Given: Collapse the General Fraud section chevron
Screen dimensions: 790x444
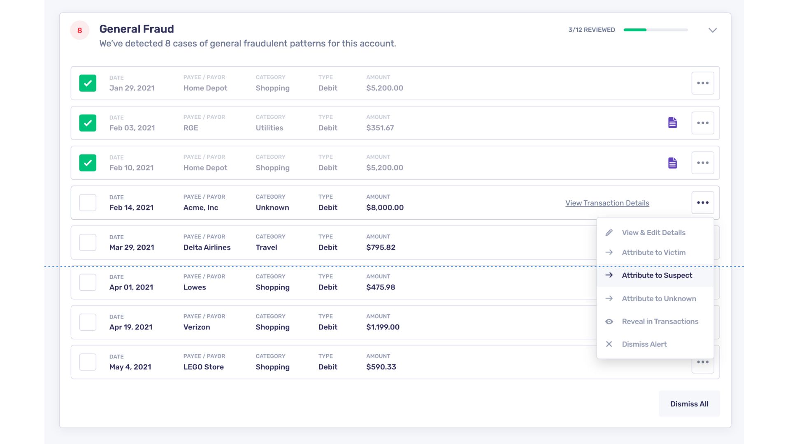Looking at the screenshot, I should pos(713,30).
